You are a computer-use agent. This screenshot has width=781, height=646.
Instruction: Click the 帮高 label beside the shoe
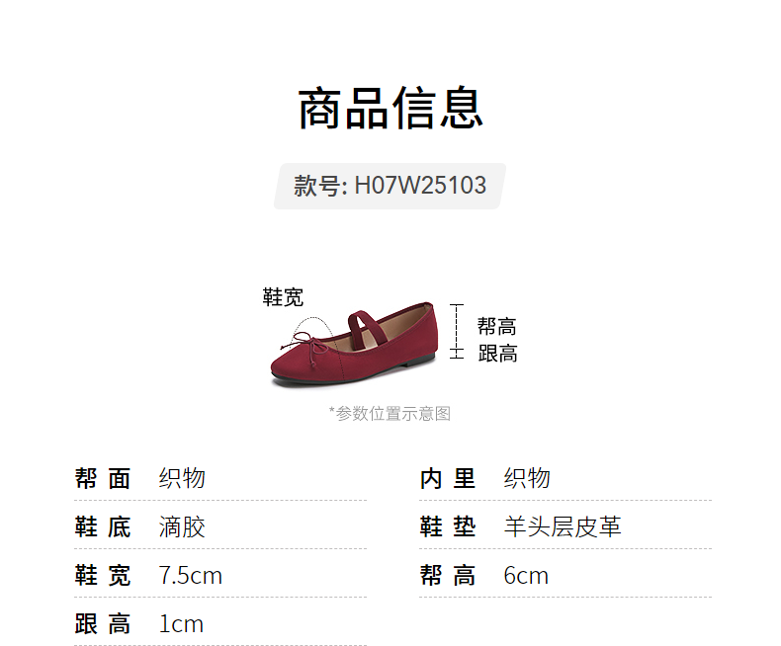(497, 327)
